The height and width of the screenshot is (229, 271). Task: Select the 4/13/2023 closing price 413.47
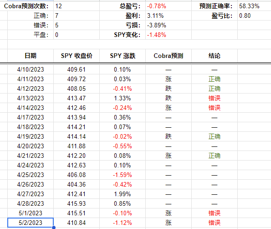77,98
